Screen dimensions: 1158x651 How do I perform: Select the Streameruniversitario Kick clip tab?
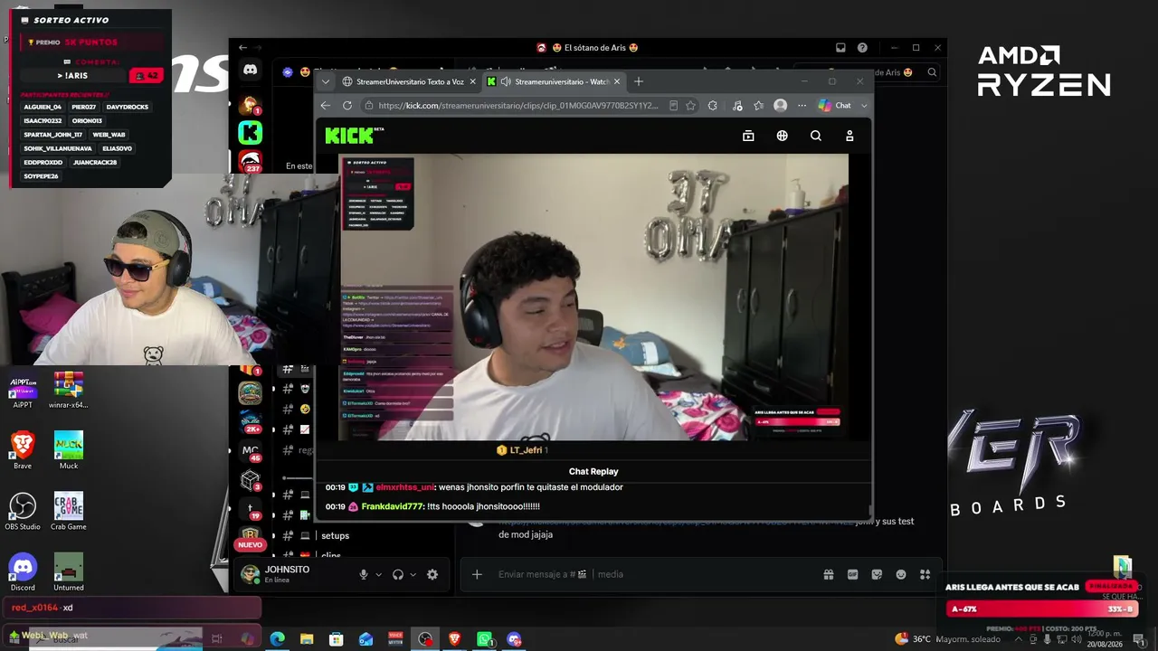click(x=553, y=81)
